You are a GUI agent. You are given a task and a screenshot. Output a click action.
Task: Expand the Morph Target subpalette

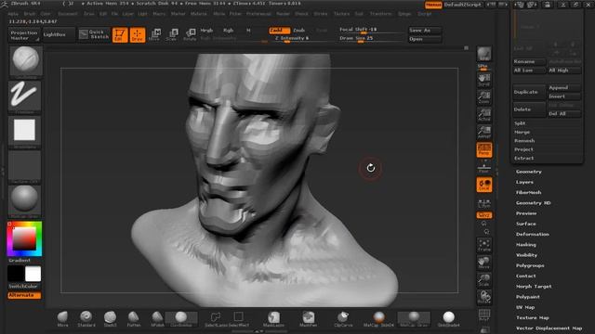(534, 287)
